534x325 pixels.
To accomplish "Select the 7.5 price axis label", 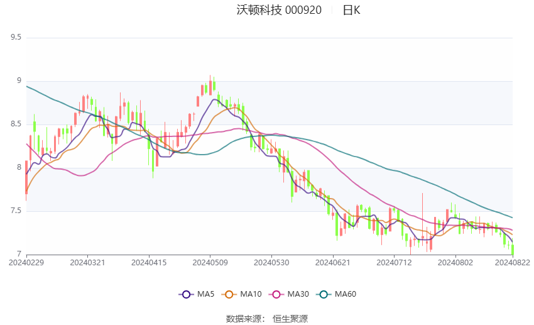I will (x=16, y=211).
